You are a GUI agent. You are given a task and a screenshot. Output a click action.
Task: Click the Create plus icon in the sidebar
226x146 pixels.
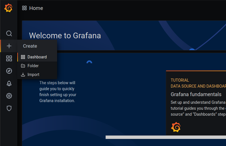coord(9,46)
